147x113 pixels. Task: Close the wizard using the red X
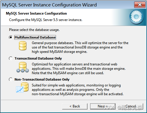coord(140,5)
